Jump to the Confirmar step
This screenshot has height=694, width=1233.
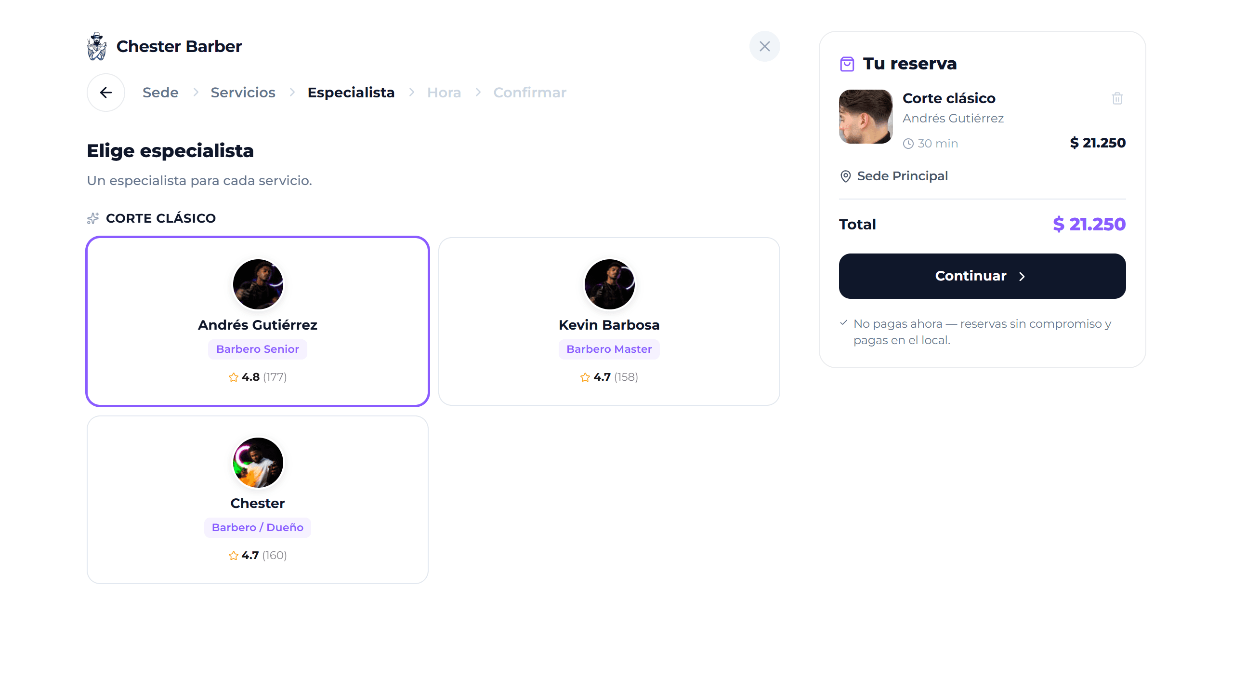pyautogui.click(x=530, y=93)
